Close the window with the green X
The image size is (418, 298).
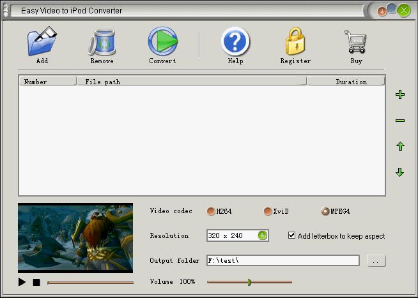coord(403,11)
